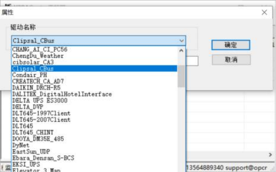The height and width of the screenshot is (172, 276).
Task: Choose ChengDu_Weather driver entry
Action: 94,56
